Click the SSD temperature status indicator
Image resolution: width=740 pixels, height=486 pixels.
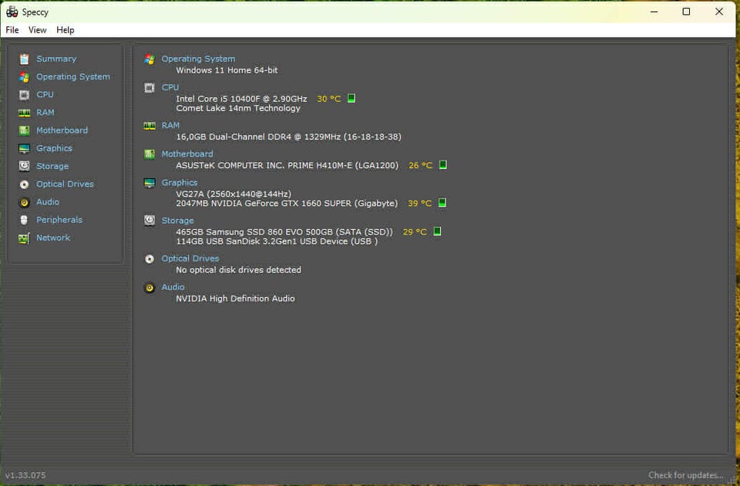point(437,231)
